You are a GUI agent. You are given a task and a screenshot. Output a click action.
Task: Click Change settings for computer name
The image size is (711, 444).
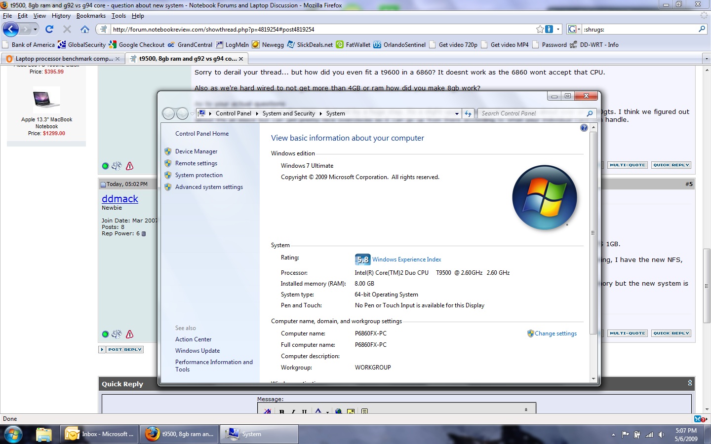pos(555,333)
